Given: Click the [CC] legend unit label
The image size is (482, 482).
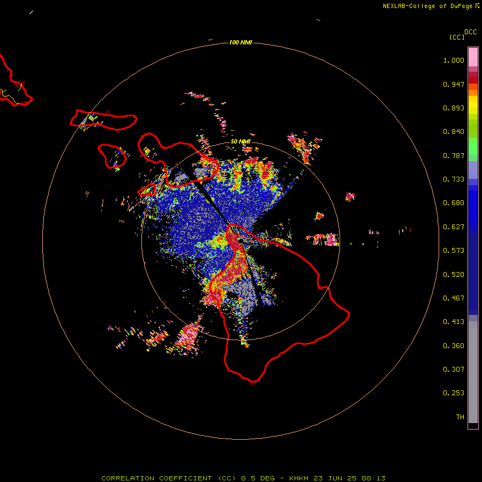Looking at the screenshot, I should point(457,37).
